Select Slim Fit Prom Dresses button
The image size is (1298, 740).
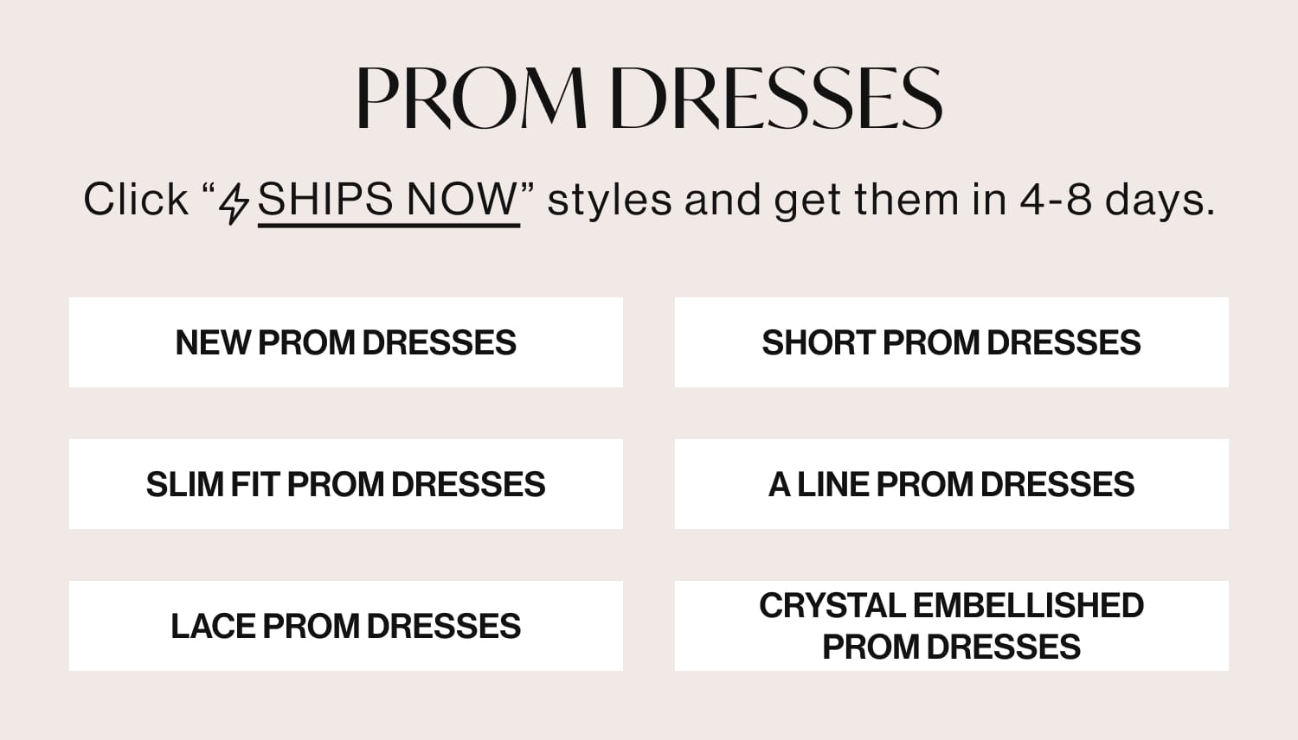pos(346,484)
